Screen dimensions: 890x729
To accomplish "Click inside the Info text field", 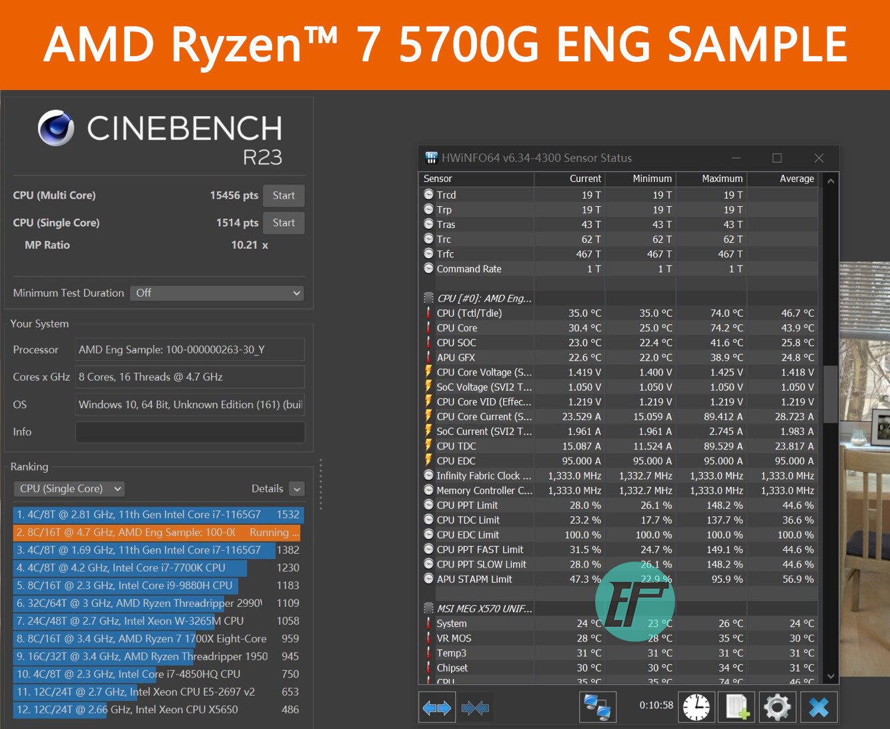I will tap(189, 432).
